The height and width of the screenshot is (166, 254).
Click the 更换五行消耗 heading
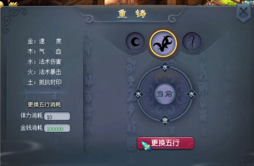[x=44, y=104]
